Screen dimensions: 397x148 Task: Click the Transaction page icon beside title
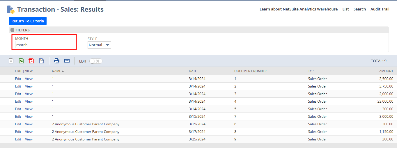point(11,10)
